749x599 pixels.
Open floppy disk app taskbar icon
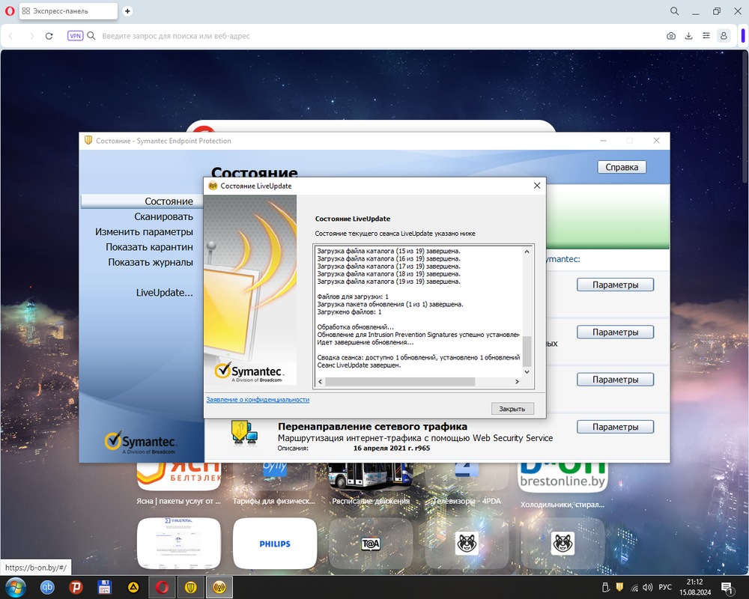coord(104,588)
